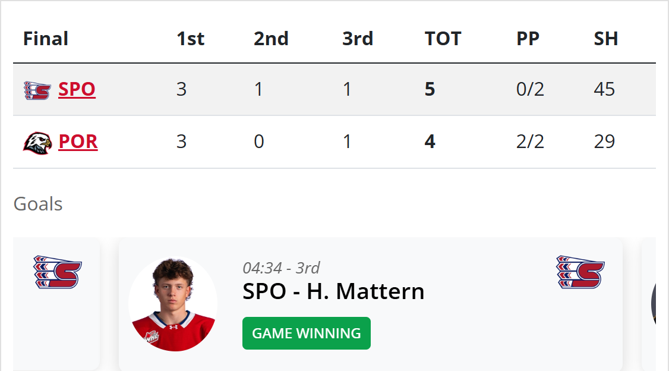
Task: Click the Final column header
Action: tap(46, 39)
